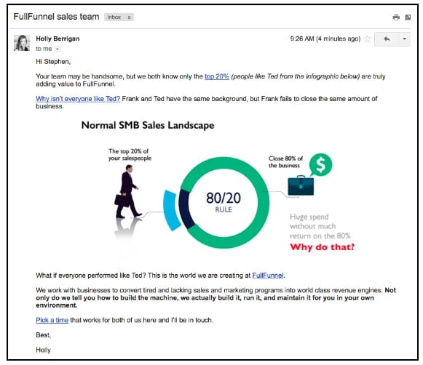Click 'Close 80% of the business' caption

point(285,162)
